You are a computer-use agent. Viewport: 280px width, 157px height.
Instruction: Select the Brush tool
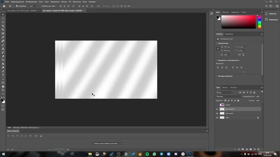click(x=3, y=45)
